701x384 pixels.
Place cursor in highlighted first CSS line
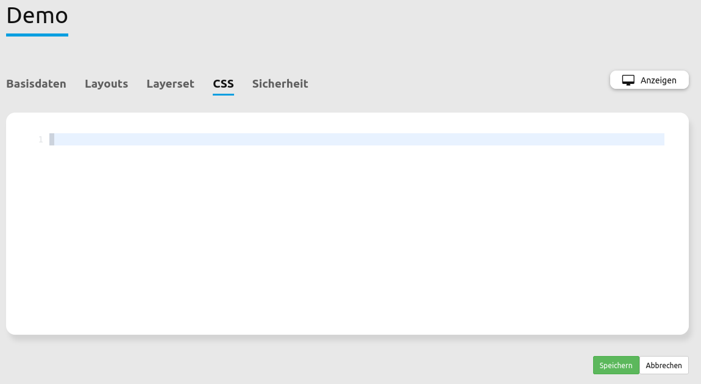(x=305, y=139)
